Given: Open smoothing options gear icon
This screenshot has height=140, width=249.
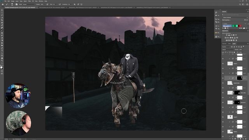Looking at the screenshot, I should pos(74,4).
